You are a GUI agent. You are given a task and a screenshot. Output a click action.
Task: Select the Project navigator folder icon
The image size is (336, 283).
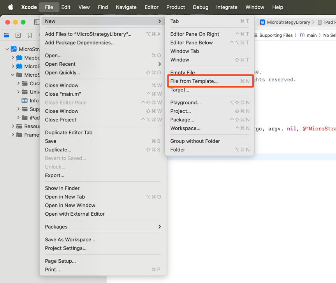click(x=7, y=35)
